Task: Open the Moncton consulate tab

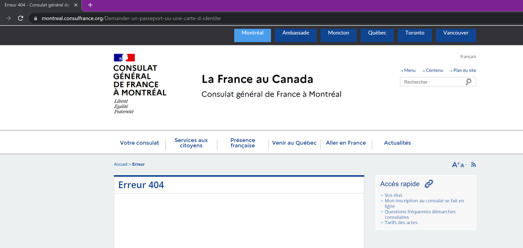Action: pyautogui.click(x=339, y=35)
